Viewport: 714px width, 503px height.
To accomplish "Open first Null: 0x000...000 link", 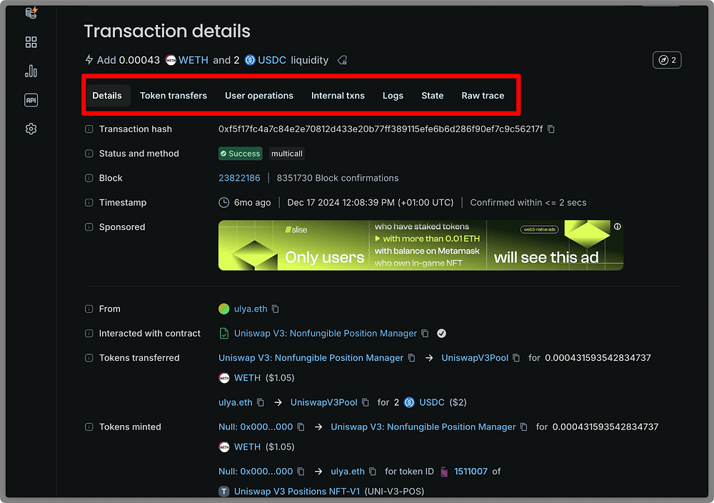I will (x=256, y=427).
